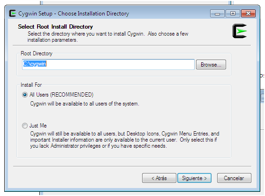Click the 'Select Root Install Directory' heading
This screenshot has height=196, width=265.
coord(55,27)
